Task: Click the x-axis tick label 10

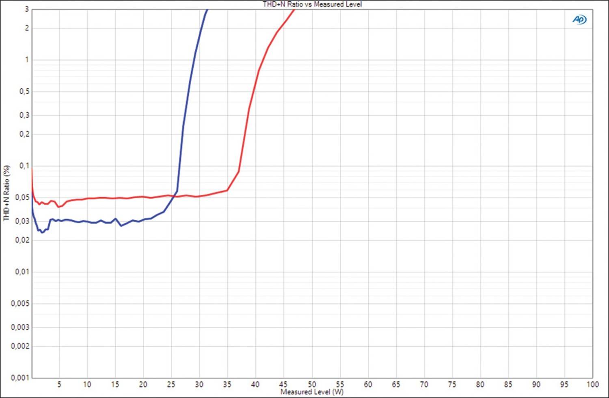Action: point(87,384)
